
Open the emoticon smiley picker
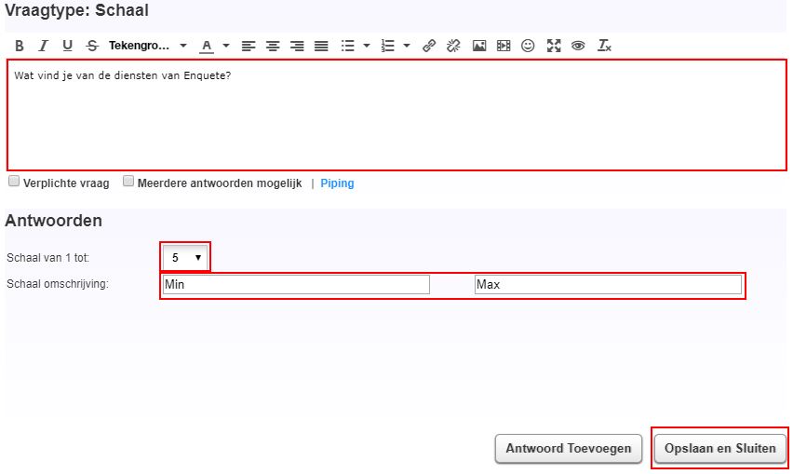coord(528,46)
